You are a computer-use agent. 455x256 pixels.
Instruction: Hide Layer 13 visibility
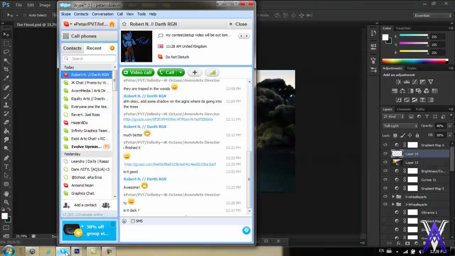(x=385, y=162)
